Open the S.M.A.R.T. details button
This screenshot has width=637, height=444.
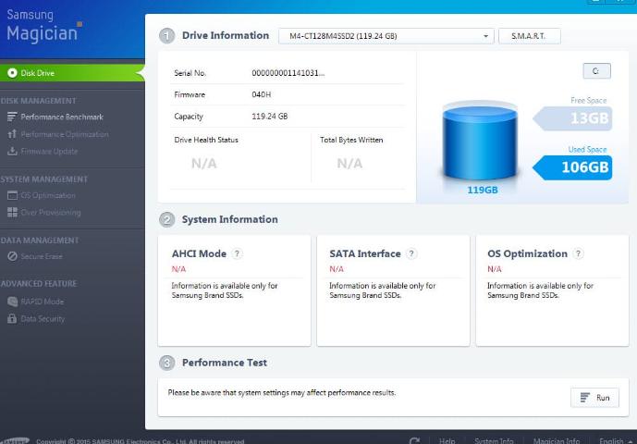[530, 36]
